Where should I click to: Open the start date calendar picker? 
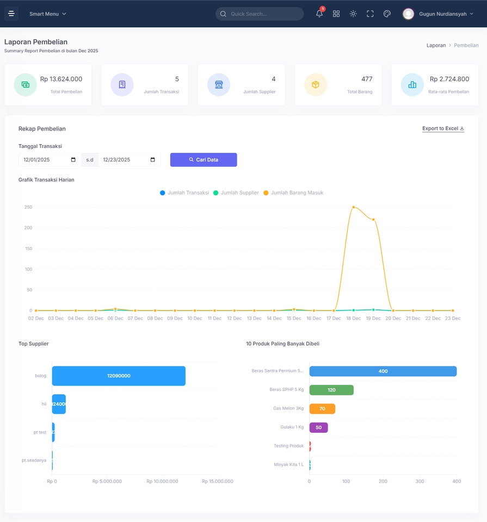coord(73,160)
